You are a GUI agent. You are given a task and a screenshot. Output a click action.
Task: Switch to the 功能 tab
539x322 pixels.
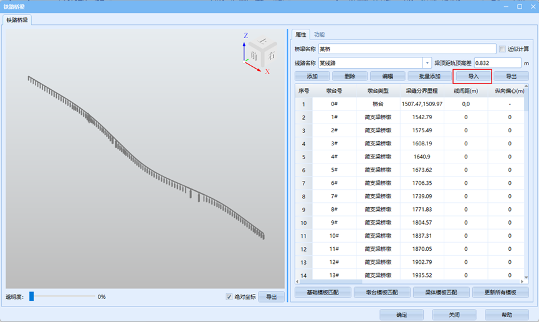coord(319,34)
